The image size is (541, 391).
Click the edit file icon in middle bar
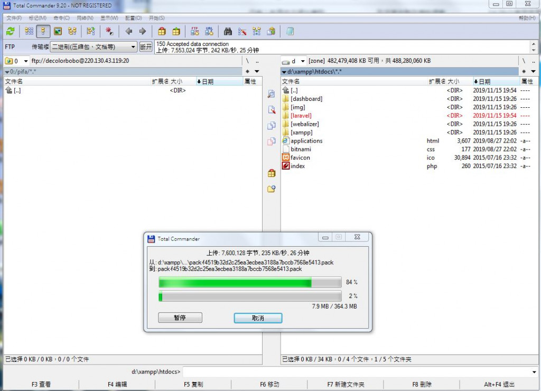coord(272,110)
